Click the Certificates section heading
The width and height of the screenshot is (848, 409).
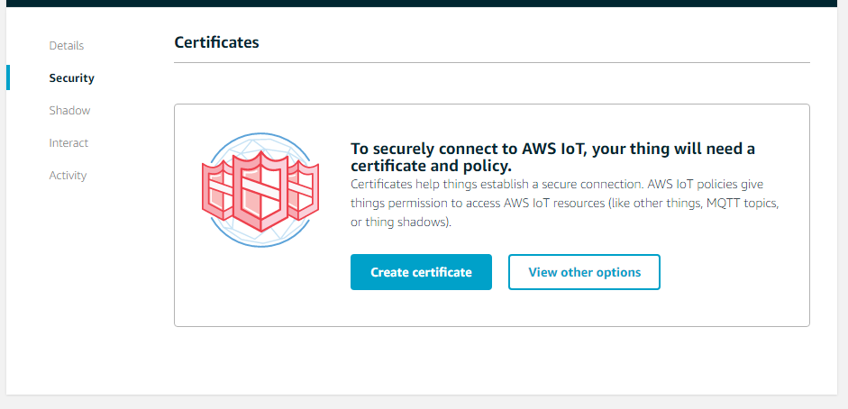[x=216, y=42]
